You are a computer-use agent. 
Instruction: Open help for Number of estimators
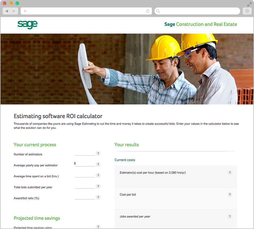coord(98,153)
